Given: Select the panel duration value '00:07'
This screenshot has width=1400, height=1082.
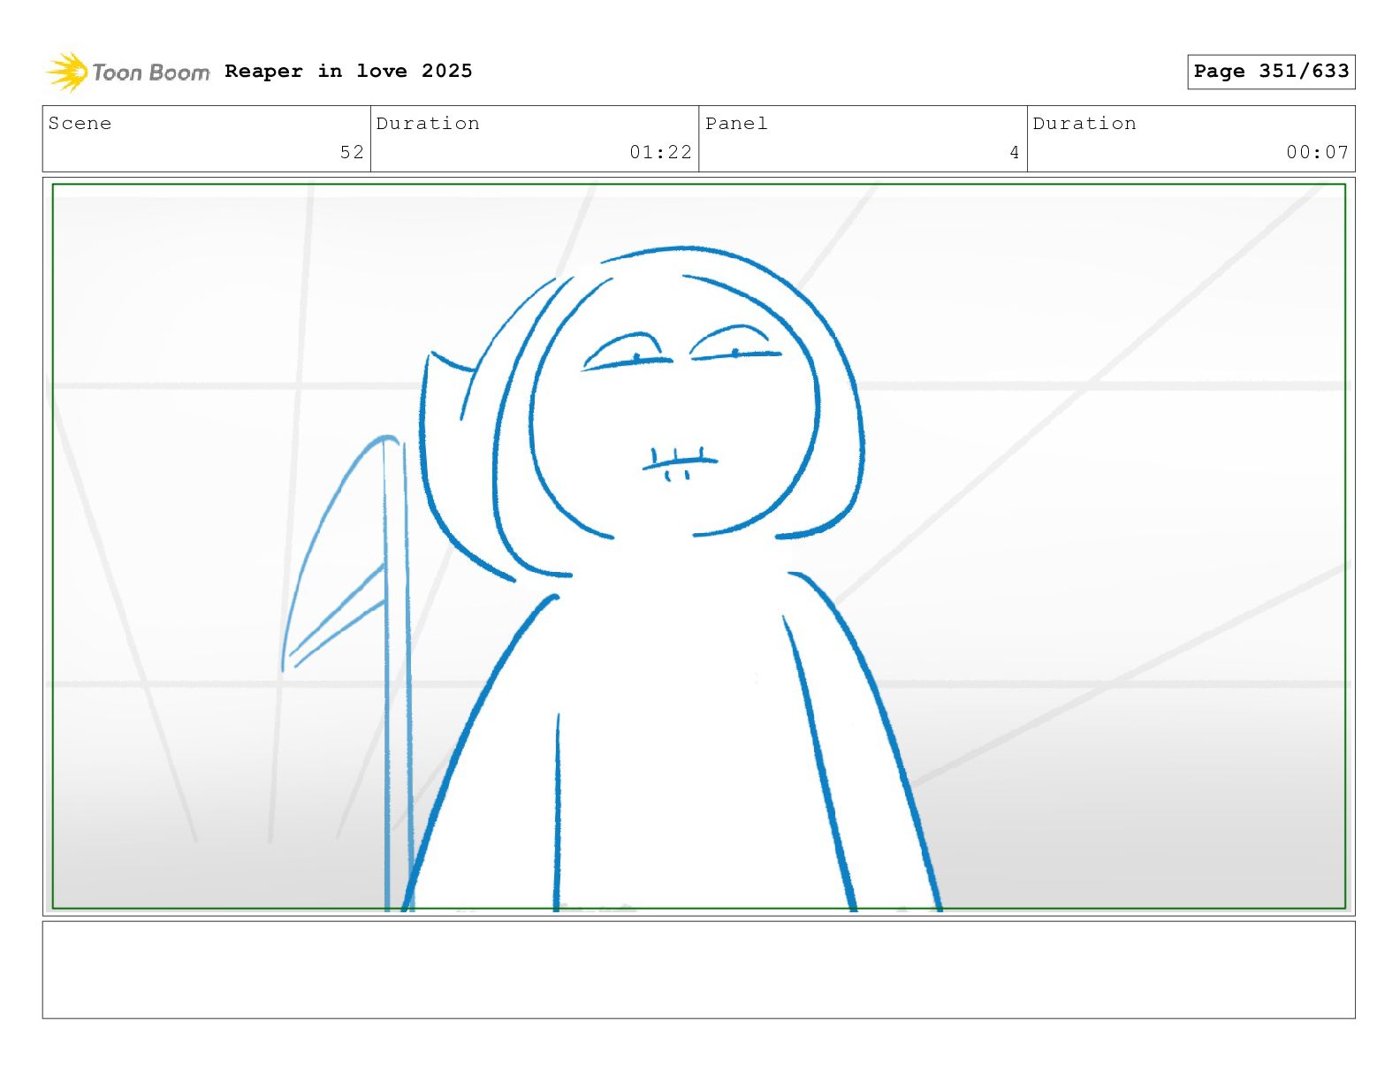Looking at the screenshot, I should coord(1317,152).
